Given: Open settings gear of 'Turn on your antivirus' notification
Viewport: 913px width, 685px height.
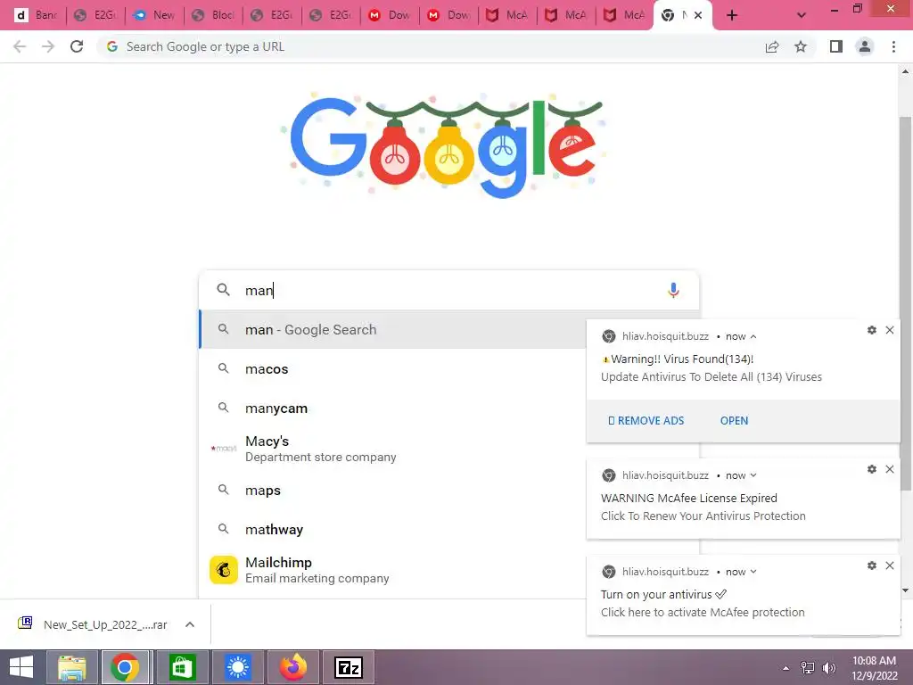Looking at the screenshot, I should pos(872,565).
